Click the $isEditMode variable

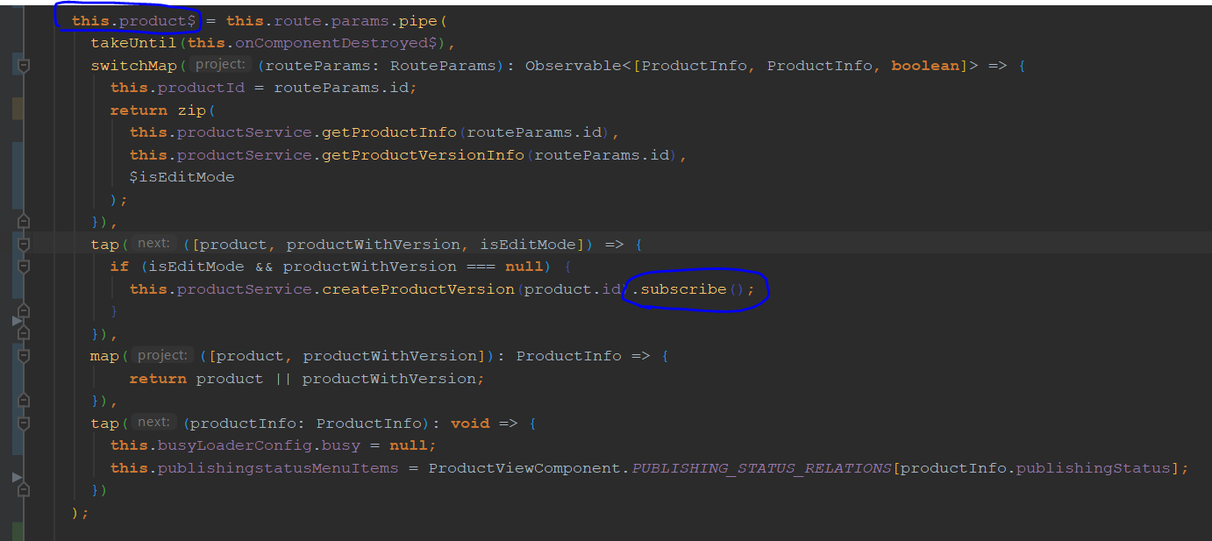182,177
